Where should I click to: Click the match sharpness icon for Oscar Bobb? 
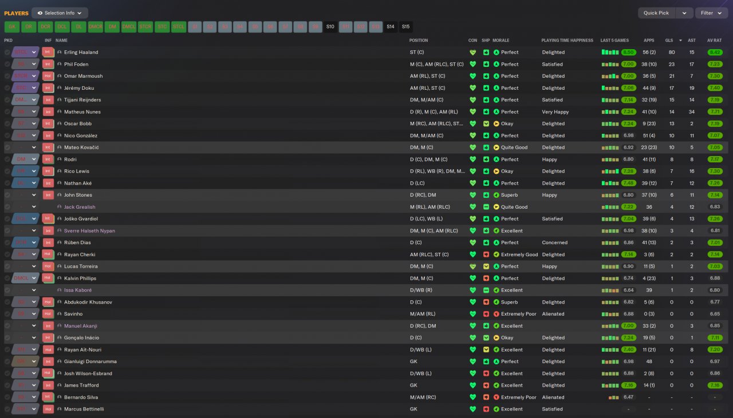click(x=486, y=124)
